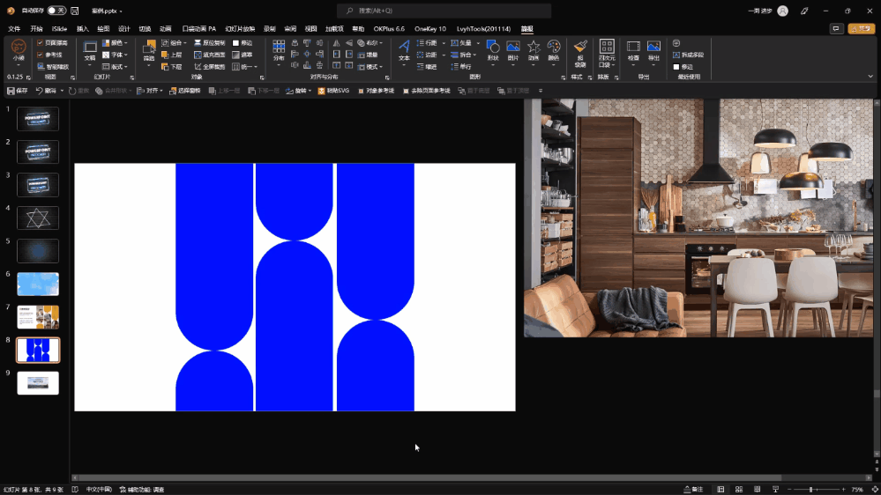Click the 拆成多段 split-paragraph icon
Viewport: 881px width, 495px height.
point(676,55)
